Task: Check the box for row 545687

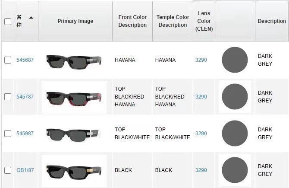Action: point(8,60)
